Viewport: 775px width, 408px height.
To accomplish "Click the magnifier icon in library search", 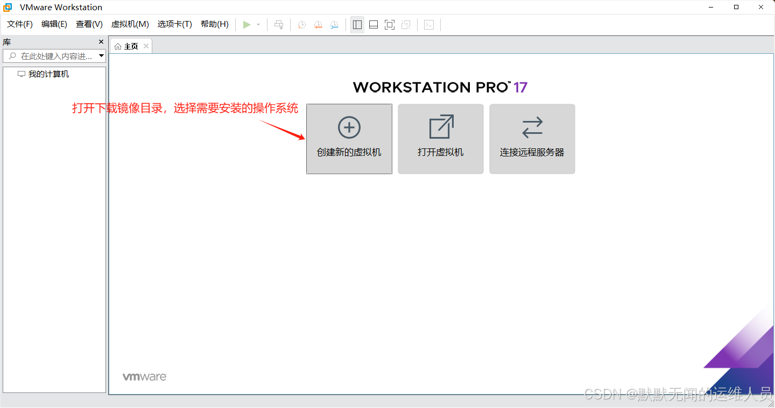I will click(13, 56).
